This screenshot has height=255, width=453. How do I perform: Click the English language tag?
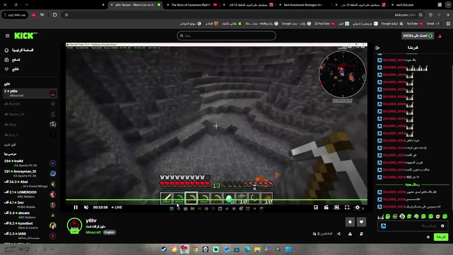(109, 232)
